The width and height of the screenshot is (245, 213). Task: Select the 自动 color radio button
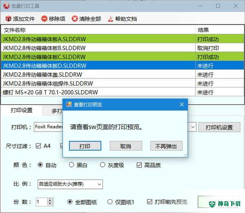[x=40, y=165]
